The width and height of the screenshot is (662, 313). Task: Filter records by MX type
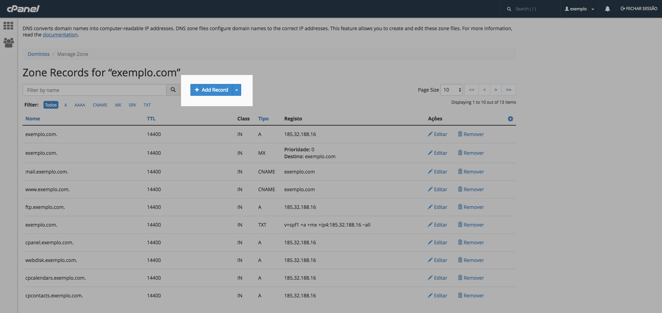tap(118, 105)
